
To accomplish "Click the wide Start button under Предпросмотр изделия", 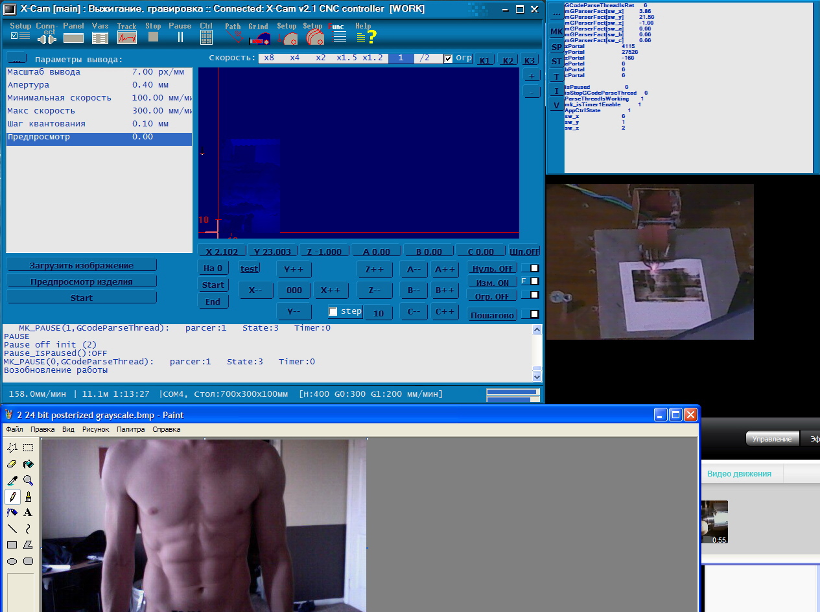I will coord(82,298).
